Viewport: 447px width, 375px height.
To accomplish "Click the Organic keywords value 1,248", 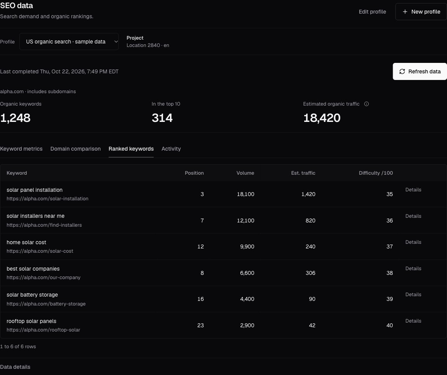I will coord(16,118).
